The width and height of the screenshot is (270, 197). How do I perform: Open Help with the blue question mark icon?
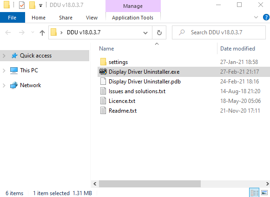pyautogui.click(x=266, y=17)
